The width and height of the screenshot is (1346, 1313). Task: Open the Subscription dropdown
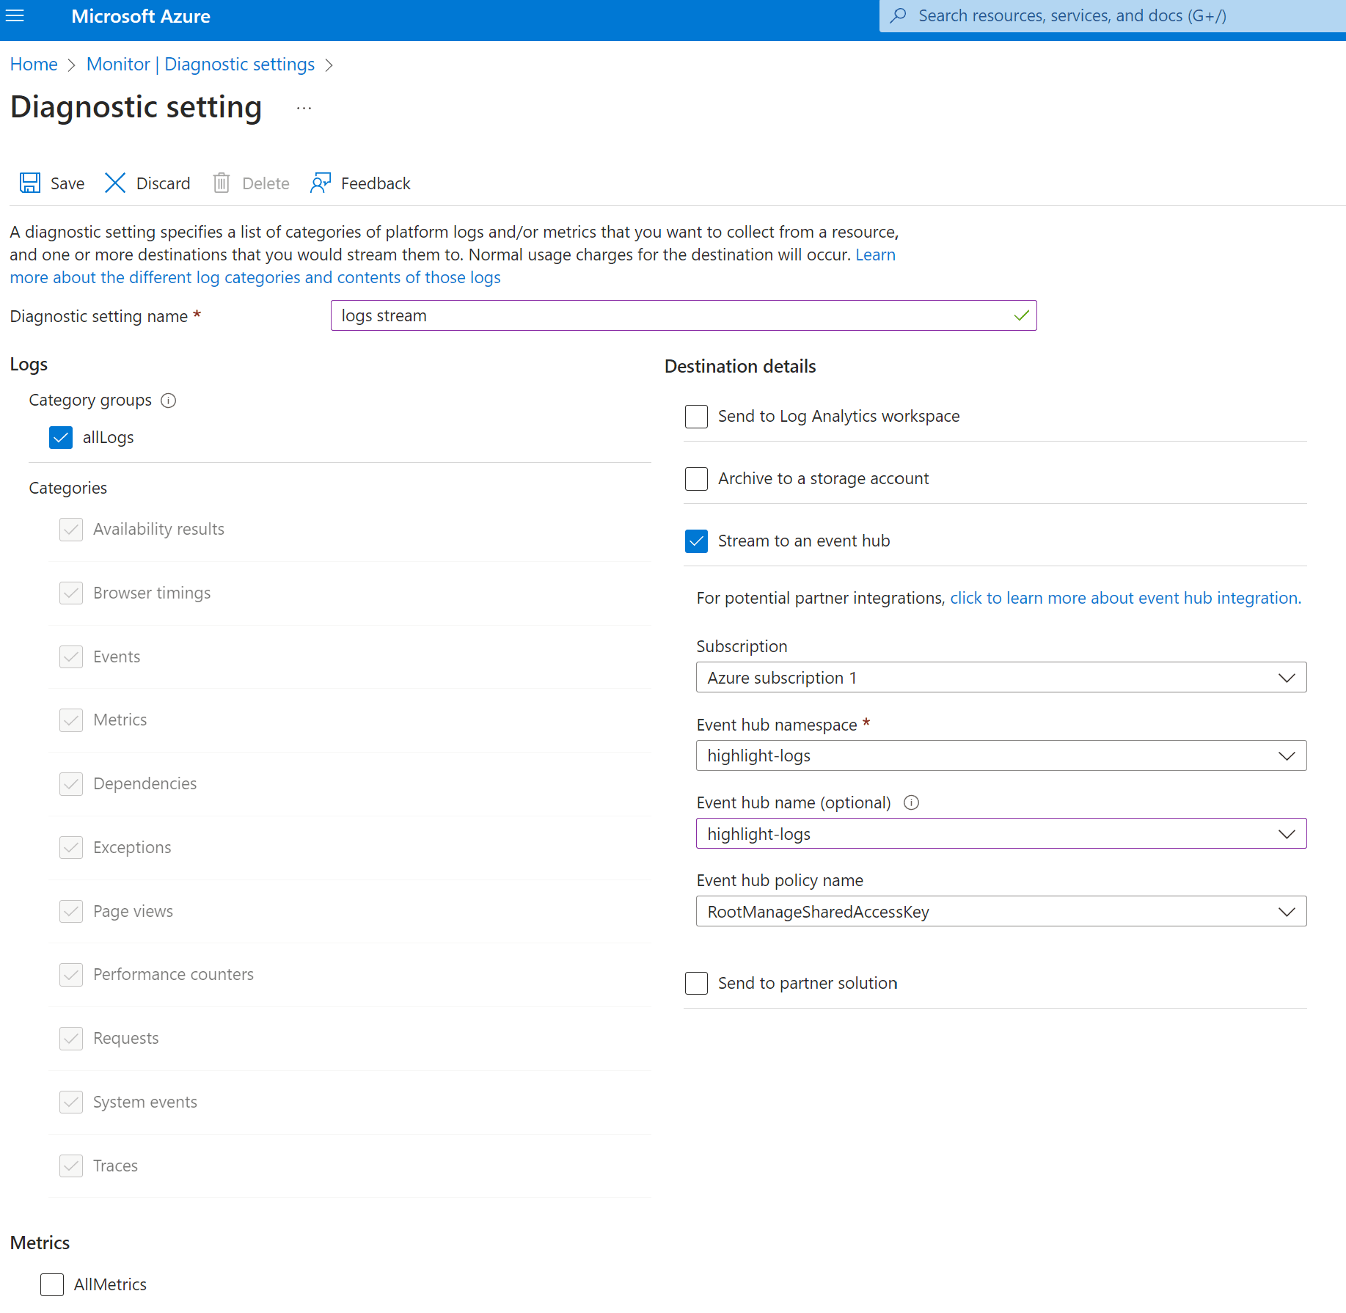(1001, 678)
